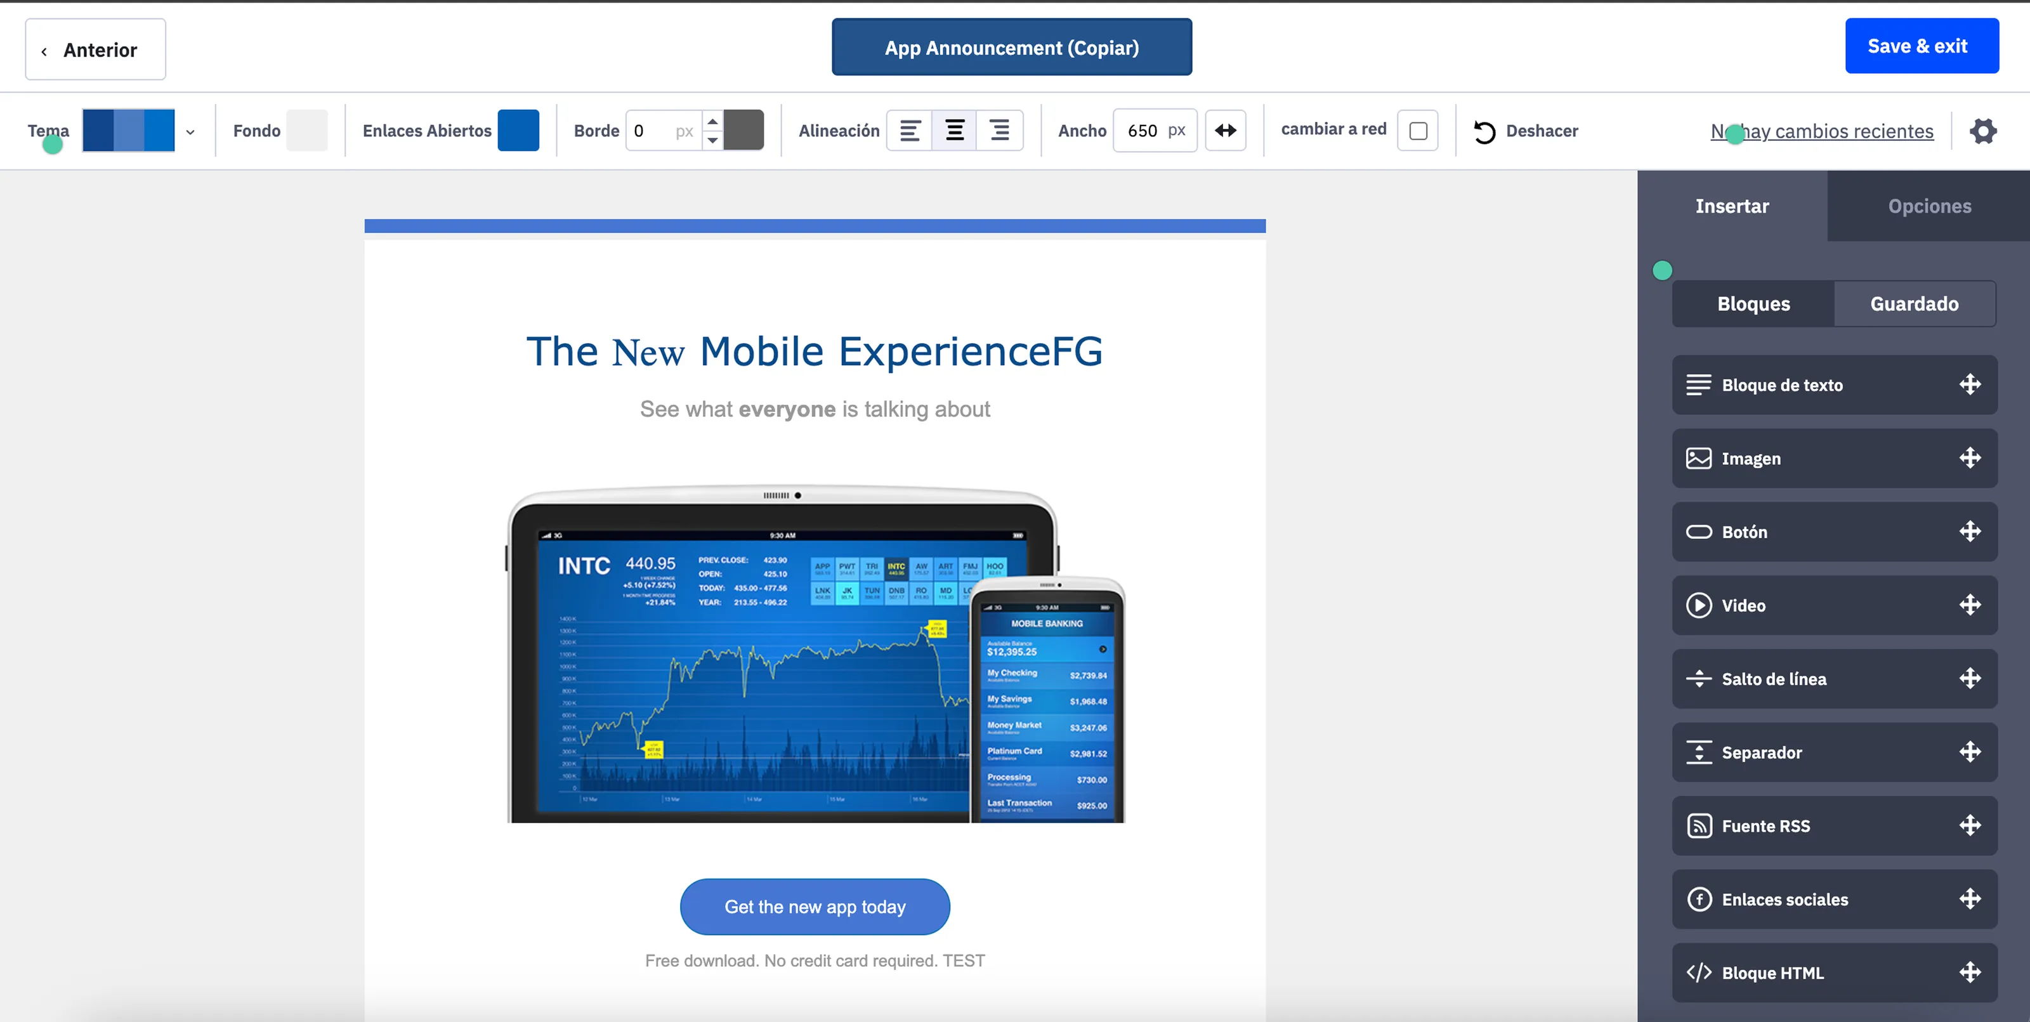Viewport: 2030px width, 1022px height.
Task: Open settings gear icon
Action: (x=1982, y=131)
